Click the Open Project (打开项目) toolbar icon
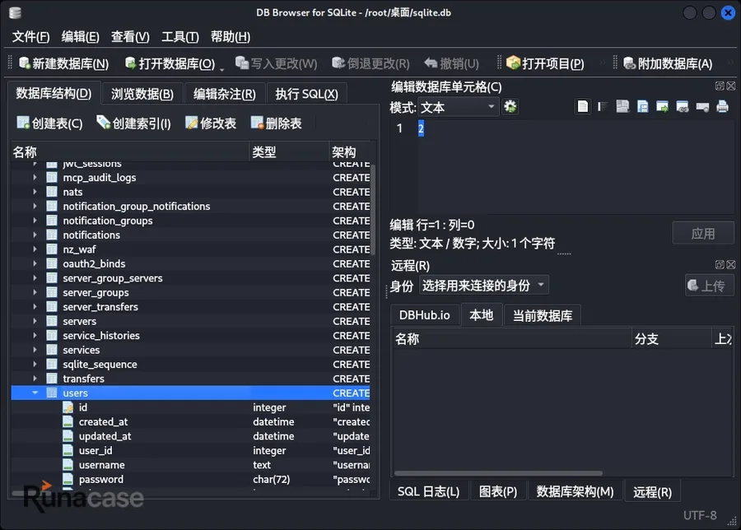The image size is (741, 530). 513,63
